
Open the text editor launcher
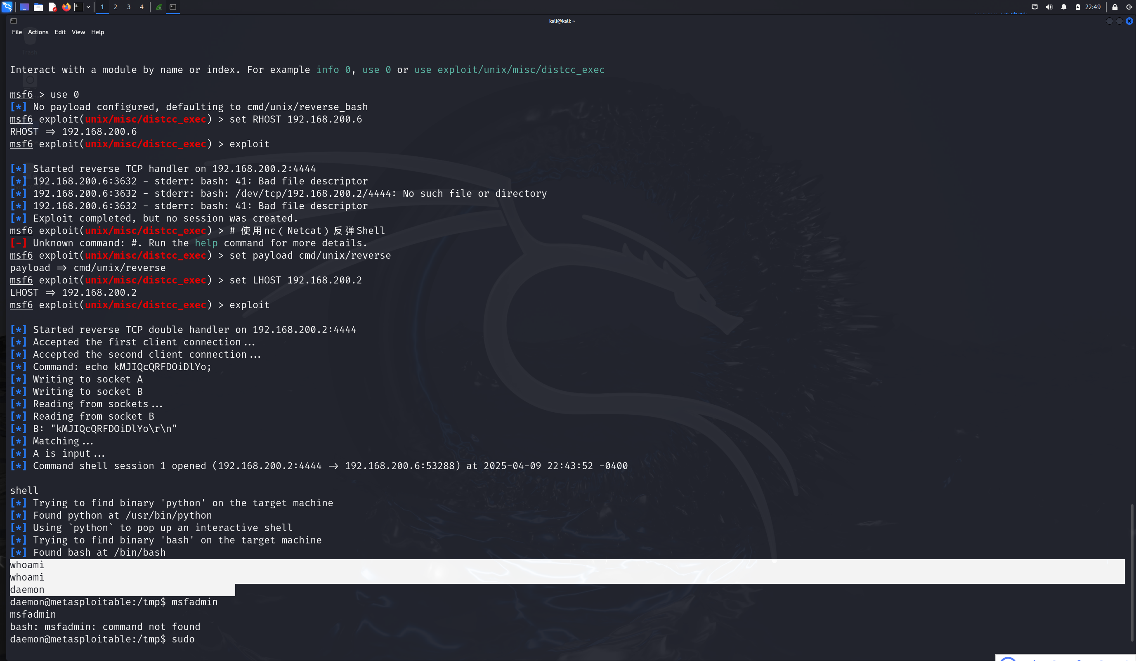point(52,7)
